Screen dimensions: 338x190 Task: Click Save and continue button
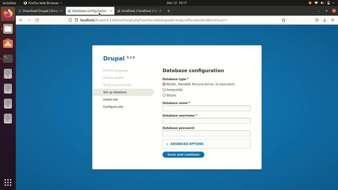tap(183, 155)
